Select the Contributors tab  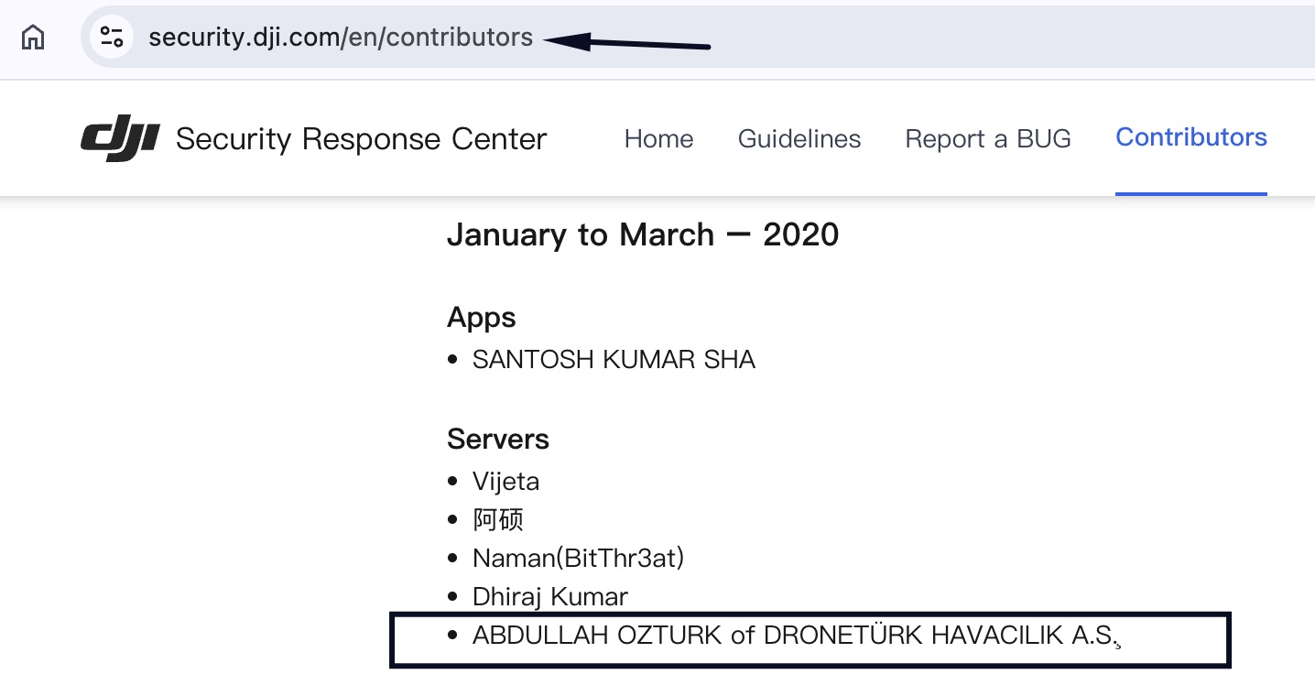click(x=1190, y=137)
